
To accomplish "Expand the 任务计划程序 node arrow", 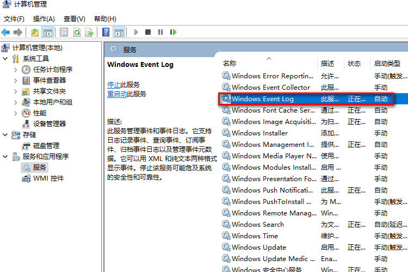I will pos(16,70).
